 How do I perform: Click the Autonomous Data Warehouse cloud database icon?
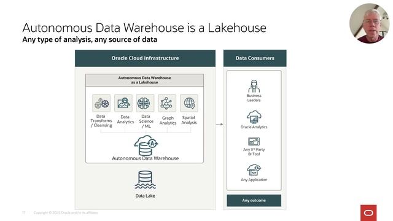146,145
